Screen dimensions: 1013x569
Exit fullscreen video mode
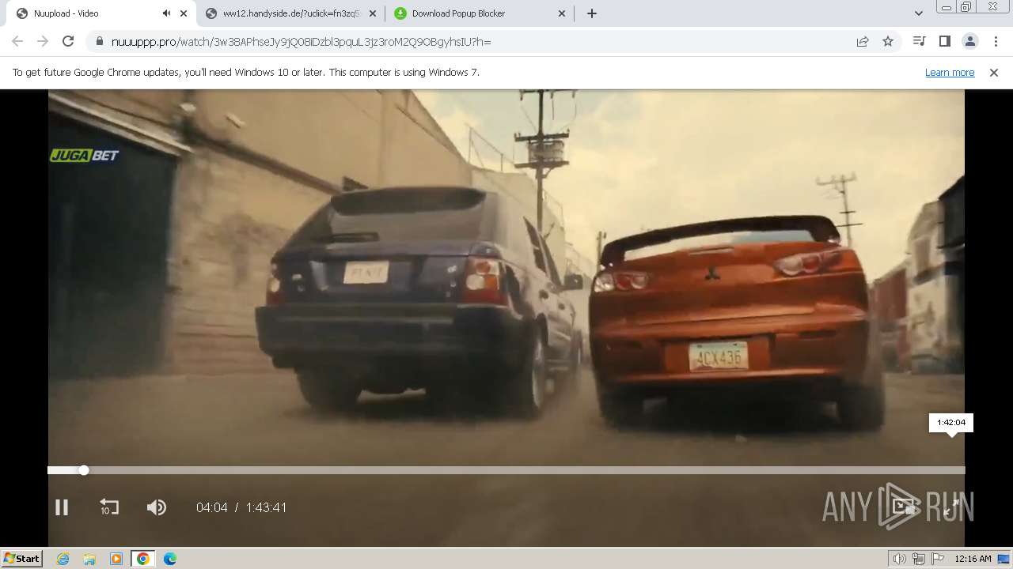click(951, 507)
